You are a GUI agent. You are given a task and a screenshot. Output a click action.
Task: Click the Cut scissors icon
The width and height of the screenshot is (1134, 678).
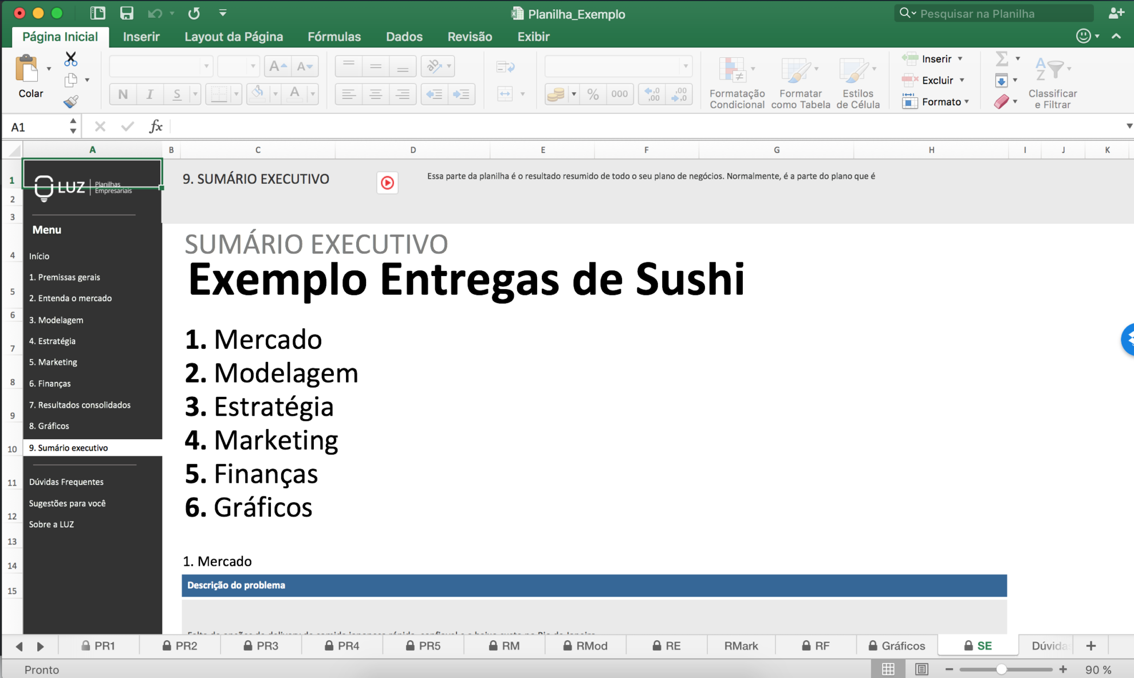pyautogui.click(x=70, y=59)
